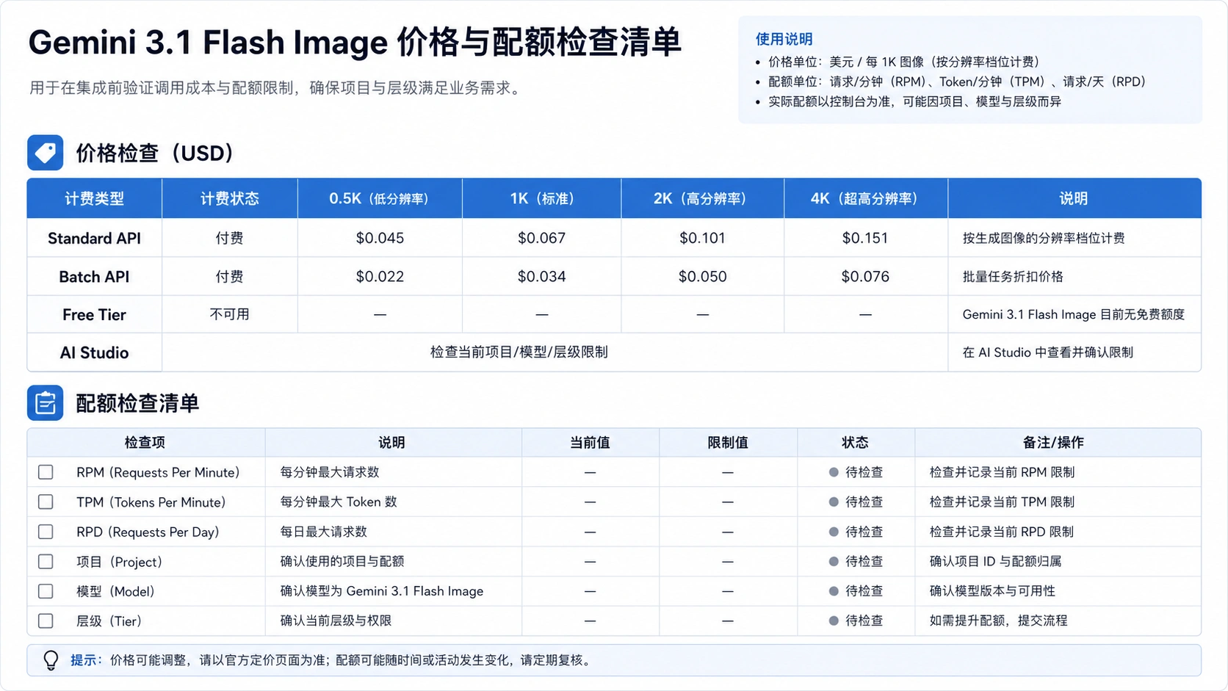Click the price tag icon beside 价格检查
1228x691 pixels.
point(45,153)
